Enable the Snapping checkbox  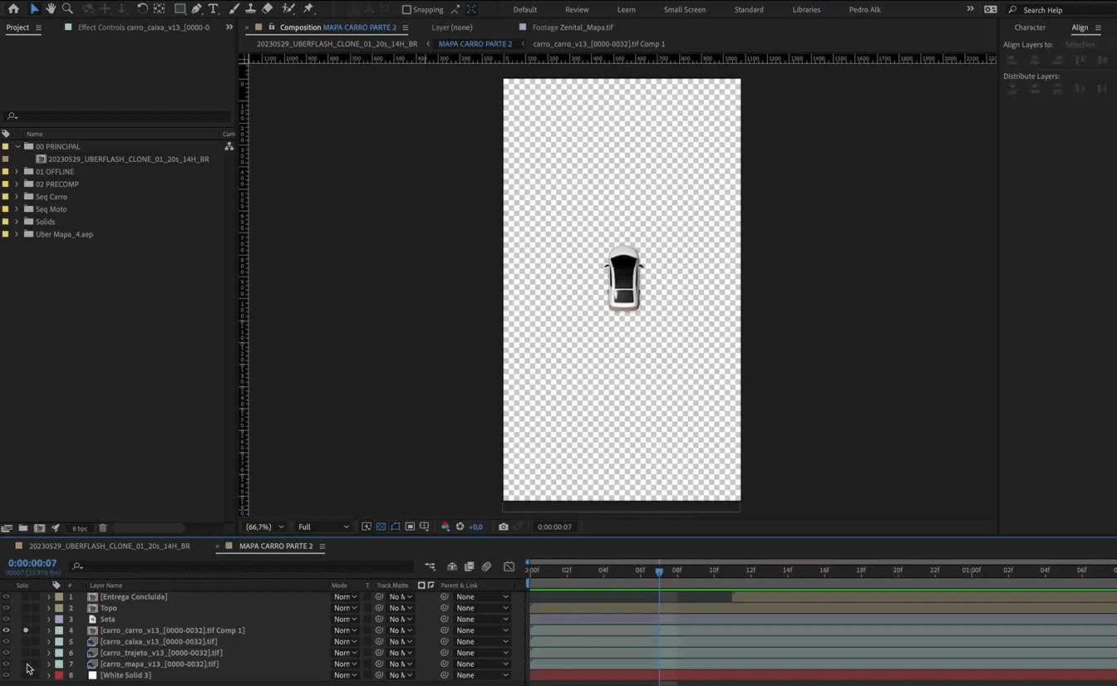[x=406, y=10]
